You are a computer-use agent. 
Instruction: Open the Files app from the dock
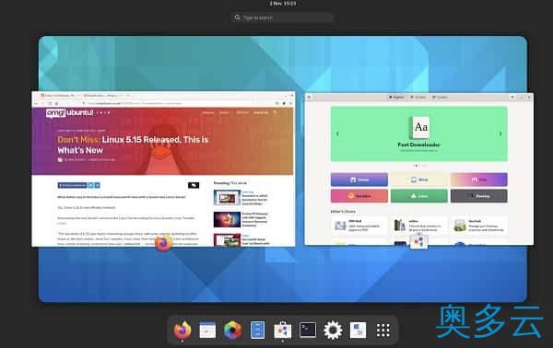coord(257,331)
